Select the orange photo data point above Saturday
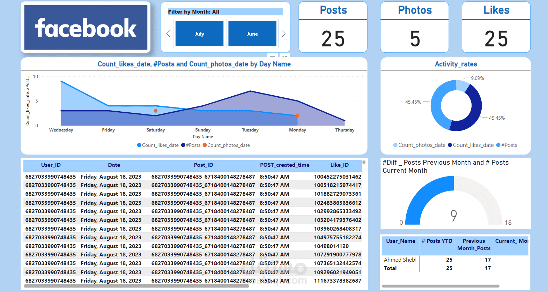 pos(156,111)
